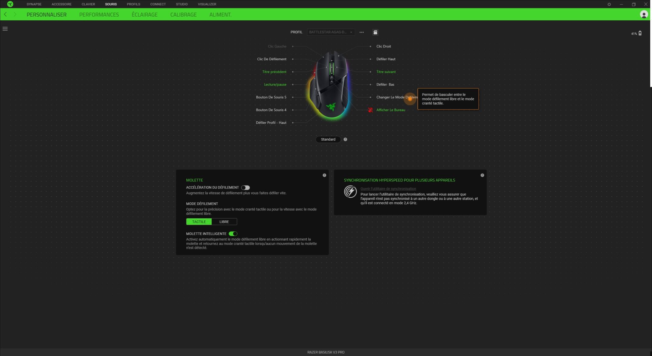Open Ouvrir l'utilitaire de synchronisation link
Viewport: 652px width, 356px height.
pyautogui.click(x=388, y=189)
